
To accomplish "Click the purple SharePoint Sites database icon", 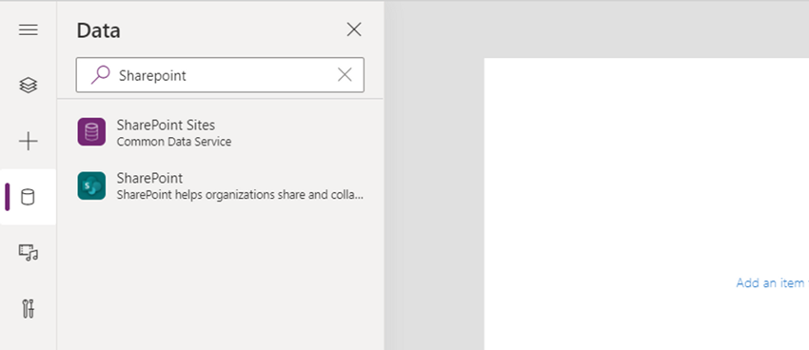I will 91,132.
